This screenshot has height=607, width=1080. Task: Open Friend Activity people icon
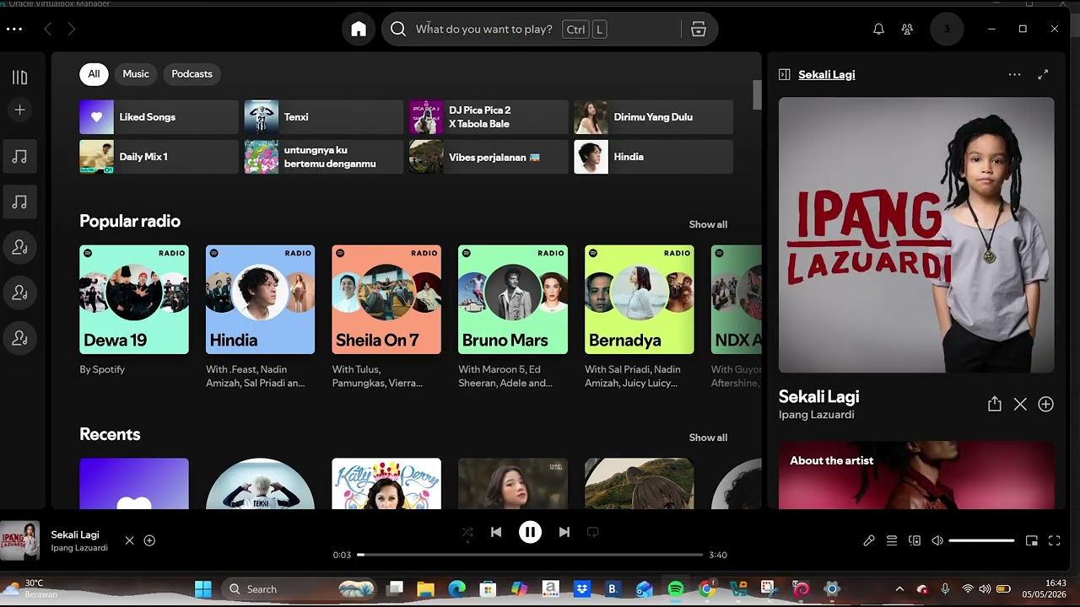(907, 30)
